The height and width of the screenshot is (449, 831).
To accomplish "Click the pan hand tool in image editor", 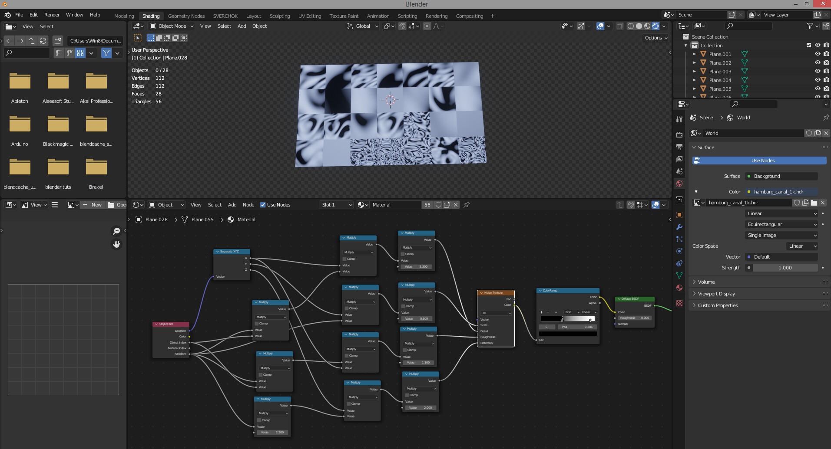I will (x=116, y=244).
